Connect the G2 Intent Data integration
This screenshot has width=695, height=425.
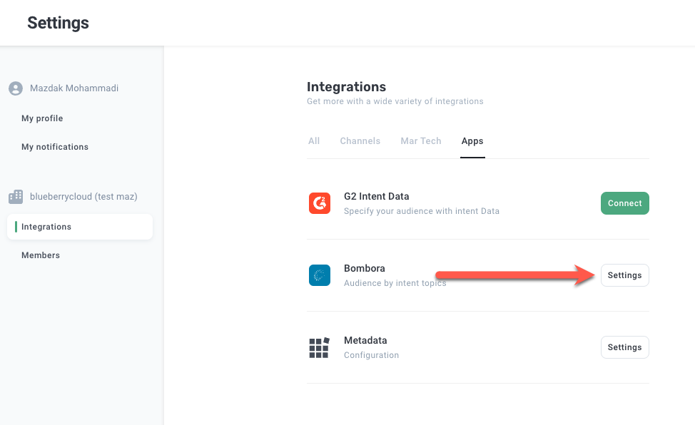(x=624, y=203)
